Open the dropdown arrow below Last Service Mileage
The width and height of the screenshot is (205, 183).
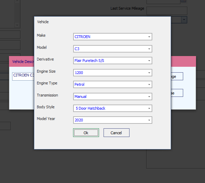pyautogui.click(x=184, y=20)
